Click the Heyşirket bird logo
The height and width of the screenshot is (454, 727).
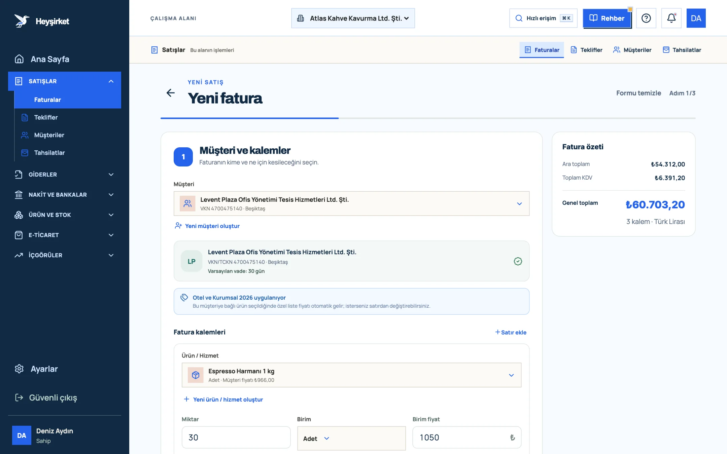pyautogui.click(x=22, y=21)
